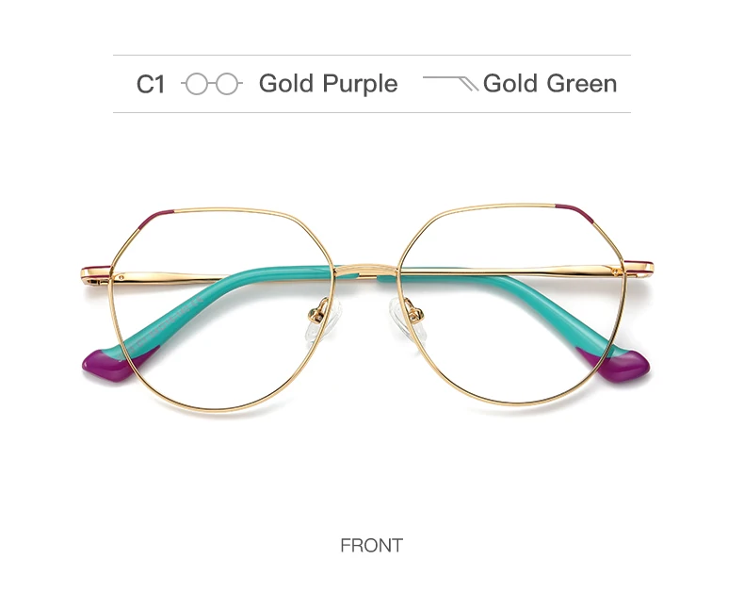Click the left circle of the frame icon

pos(196,84)
